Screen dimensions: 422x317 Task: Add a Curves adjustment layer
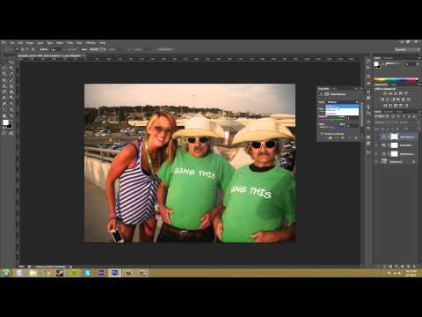tap(396, 93)
